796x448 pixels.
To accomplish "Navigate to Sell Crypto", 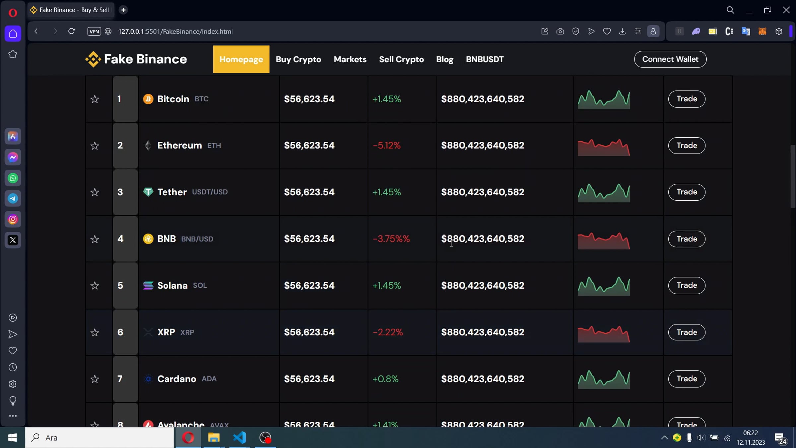I will tap(401, 59).
